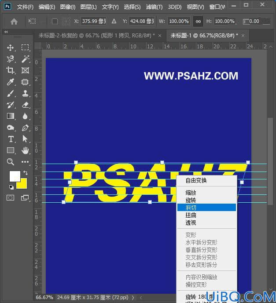Swap foreground and background colors

coord(26,172)
